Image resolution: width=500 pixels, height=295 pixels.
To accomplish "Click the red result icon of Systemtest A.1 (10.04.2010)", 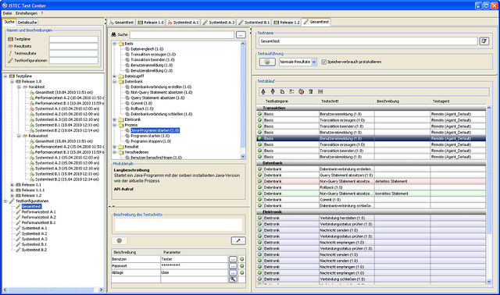I will click(x=32, y=108).
